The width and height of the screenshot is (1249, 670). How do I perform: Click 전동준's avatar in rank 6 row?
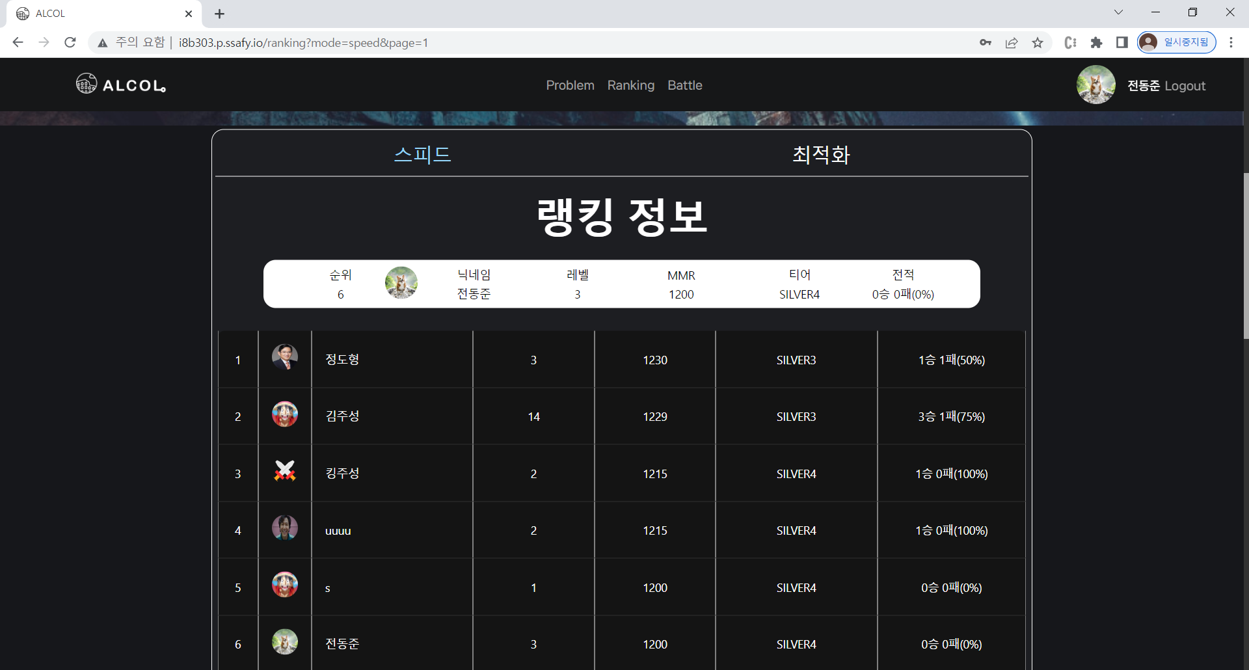[x=285, y=641]
